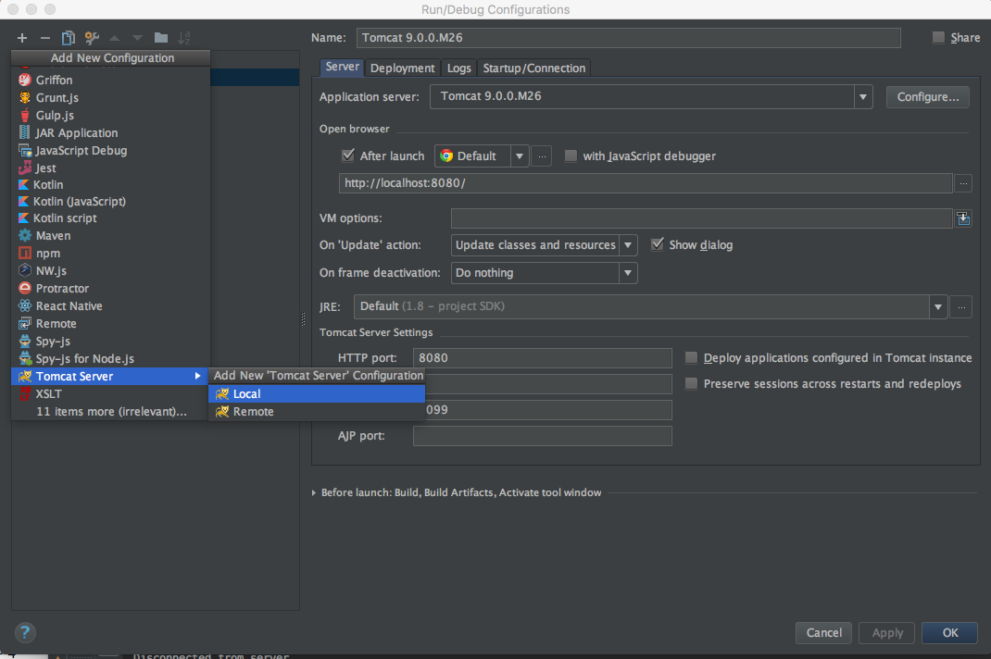
Task: Select the plain Remote configuration type
Action: (x=111, y=324)
